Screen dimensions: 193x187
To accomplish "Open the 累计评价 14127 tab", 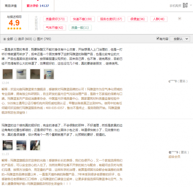I will tap(38, 6).
